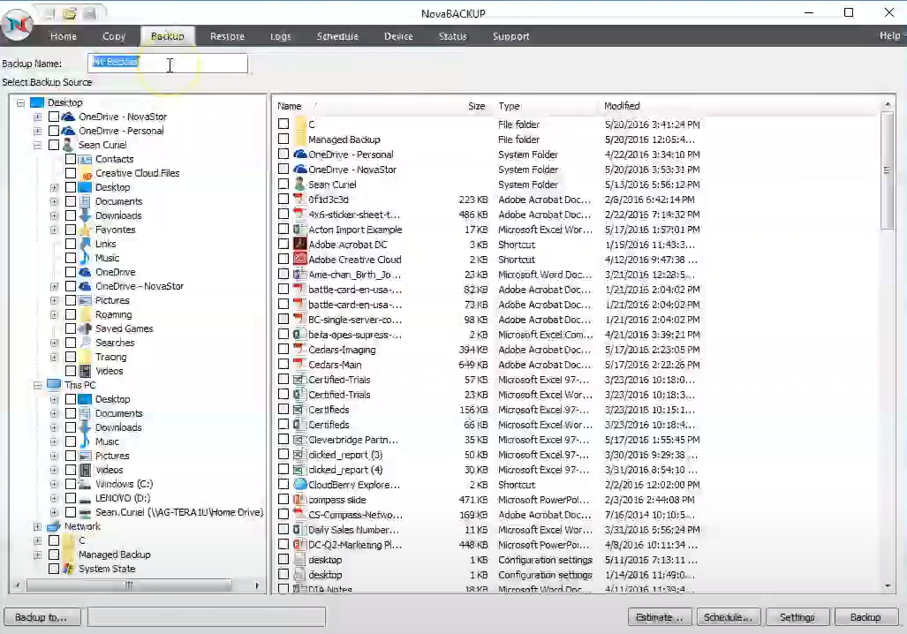Click the Backup to... button
907x634 pixels.
42,617
